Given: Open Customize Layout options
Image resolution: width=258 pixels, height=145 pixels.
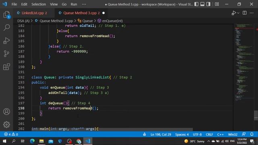Looking at the screenshot, I should (217, 4).
